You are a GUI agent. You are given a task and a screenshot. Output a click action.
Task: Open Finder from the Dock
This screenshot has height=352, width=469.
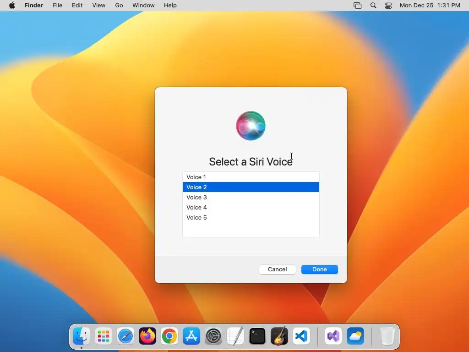pyautogui.click(x=82, y=336)
